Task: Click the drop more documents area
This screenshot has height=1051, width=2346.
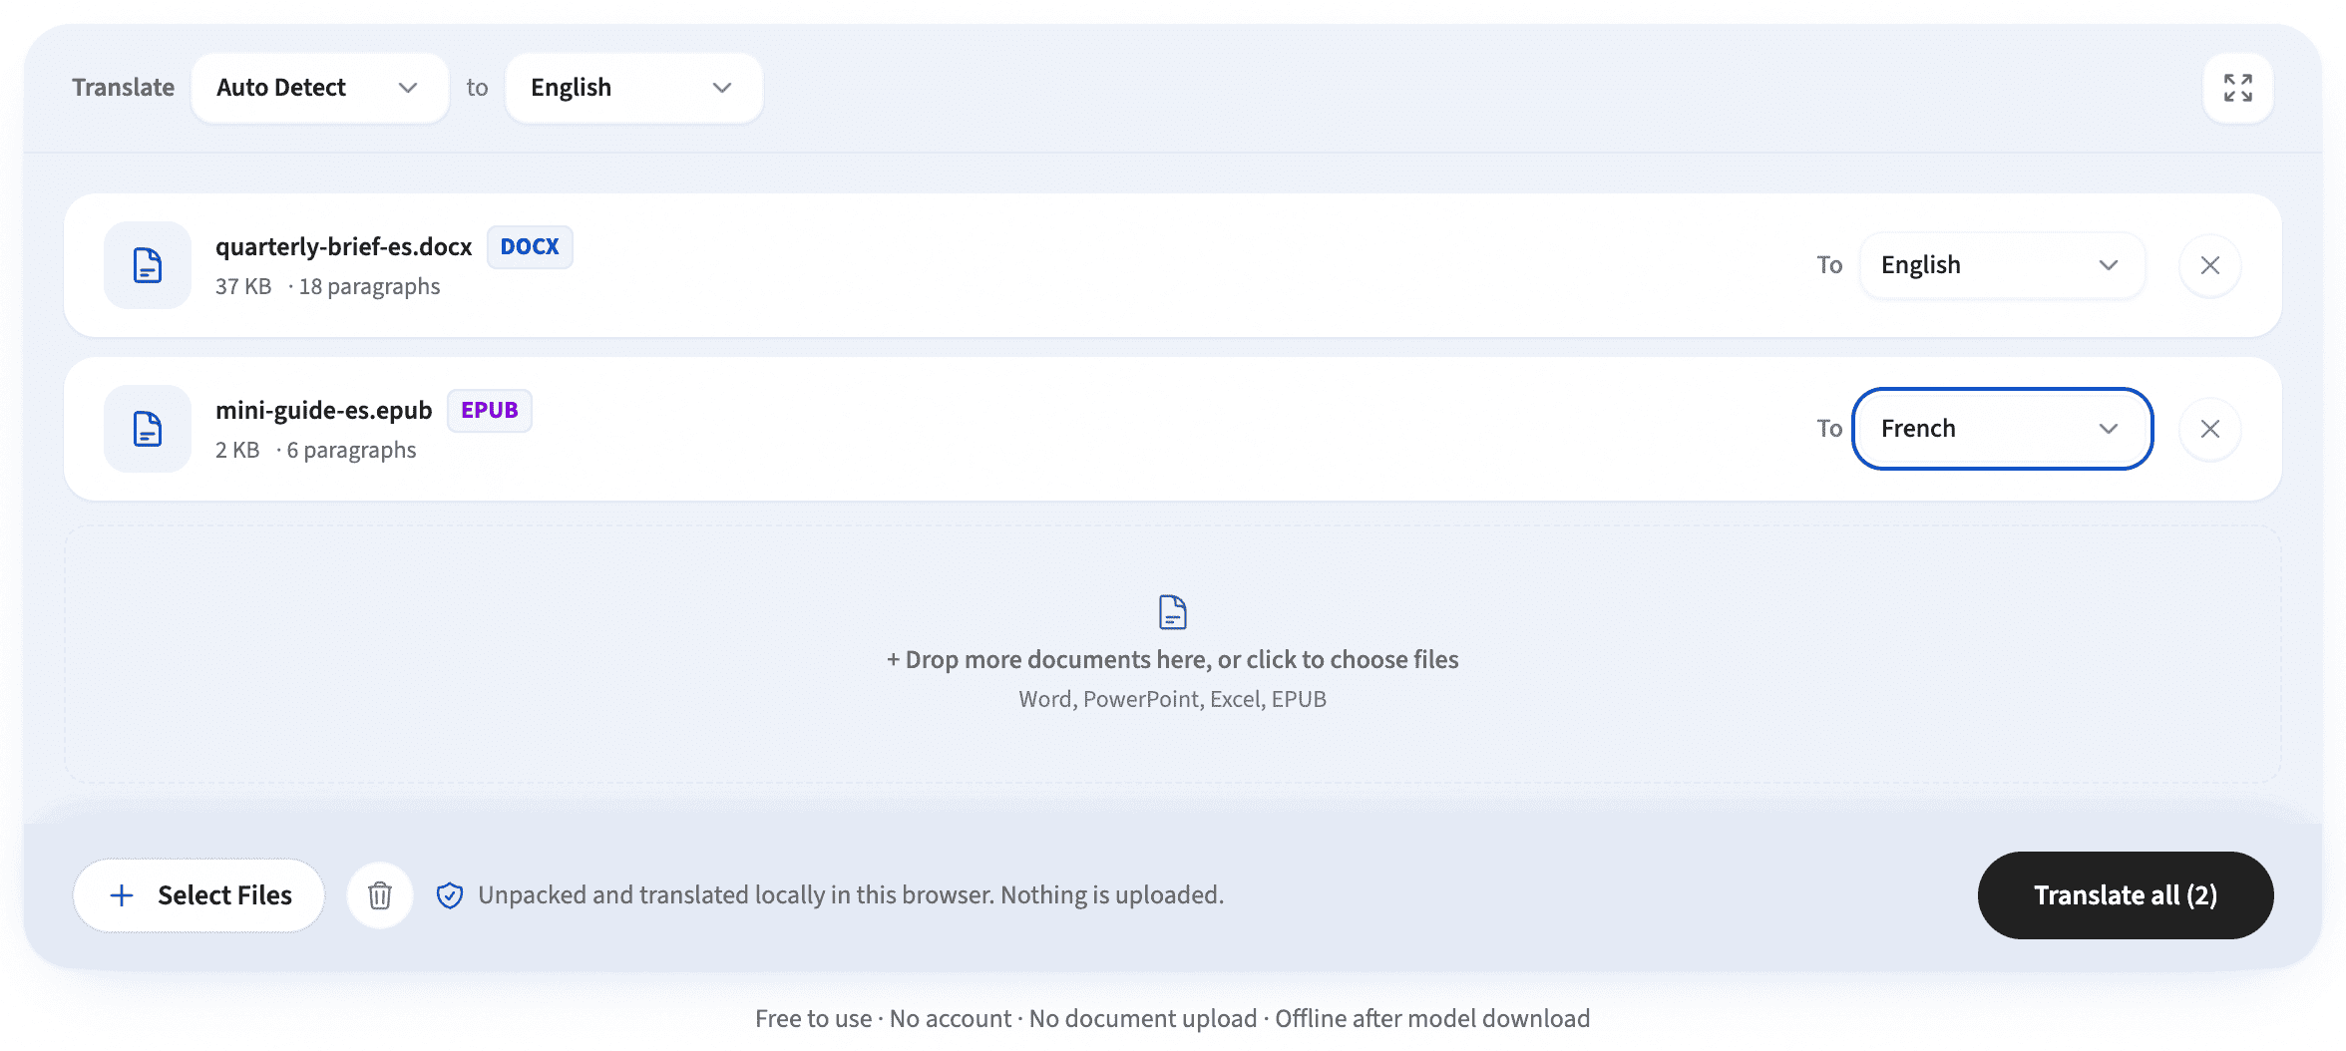Action: pyautogui.click(x=1173, y=654)
